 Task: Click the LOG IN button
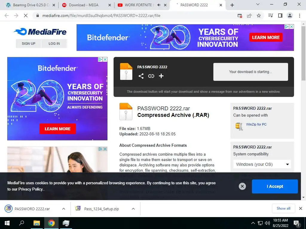pos(54,44)
